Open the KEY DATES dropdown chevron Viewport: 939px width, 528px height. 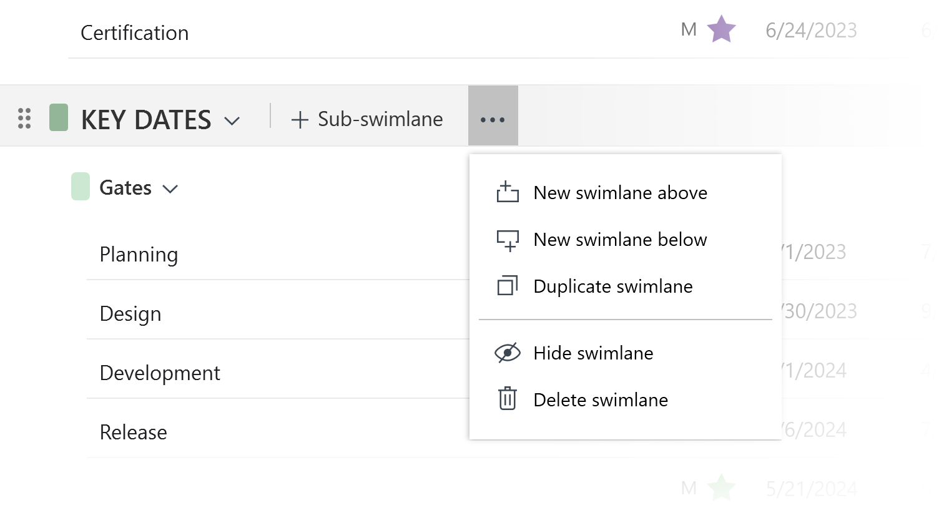[x=232, y=120]
